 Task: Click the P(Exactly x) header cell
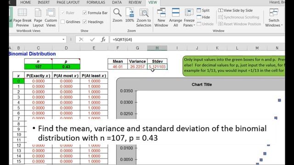(38, 76)
